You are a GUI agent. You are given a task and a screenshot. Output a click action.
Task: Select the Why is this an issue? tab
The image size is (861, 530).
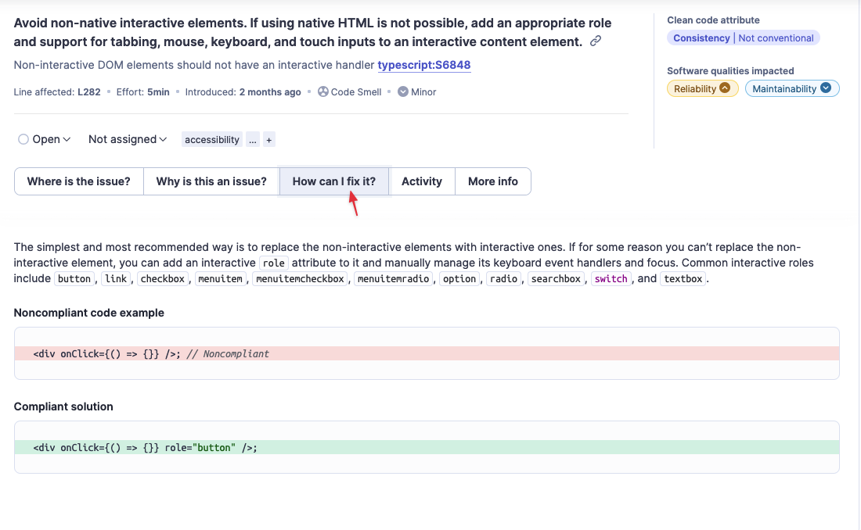(211, 181)
